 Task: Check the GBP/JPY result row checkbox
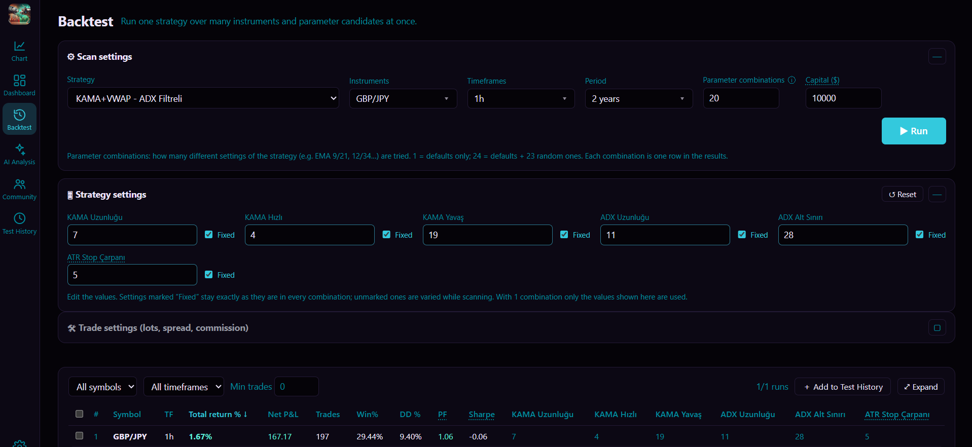[x=79, y=435]
